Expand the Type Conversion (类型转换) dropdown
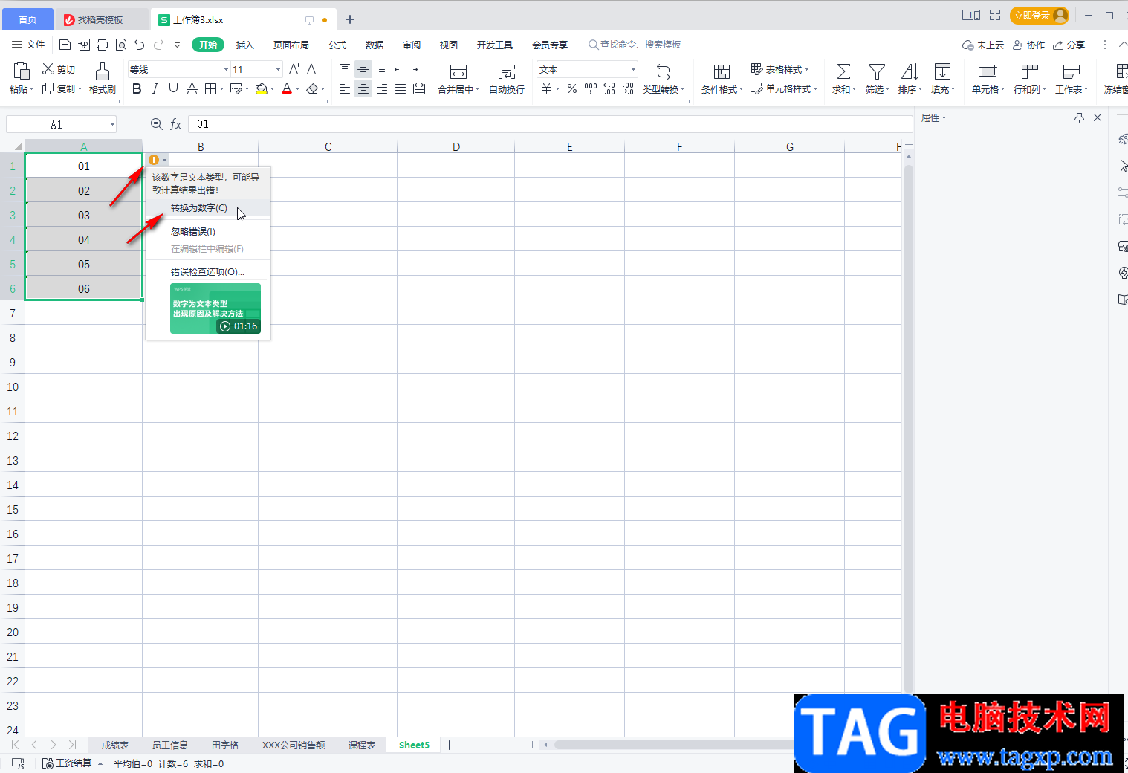 point(682,89)
